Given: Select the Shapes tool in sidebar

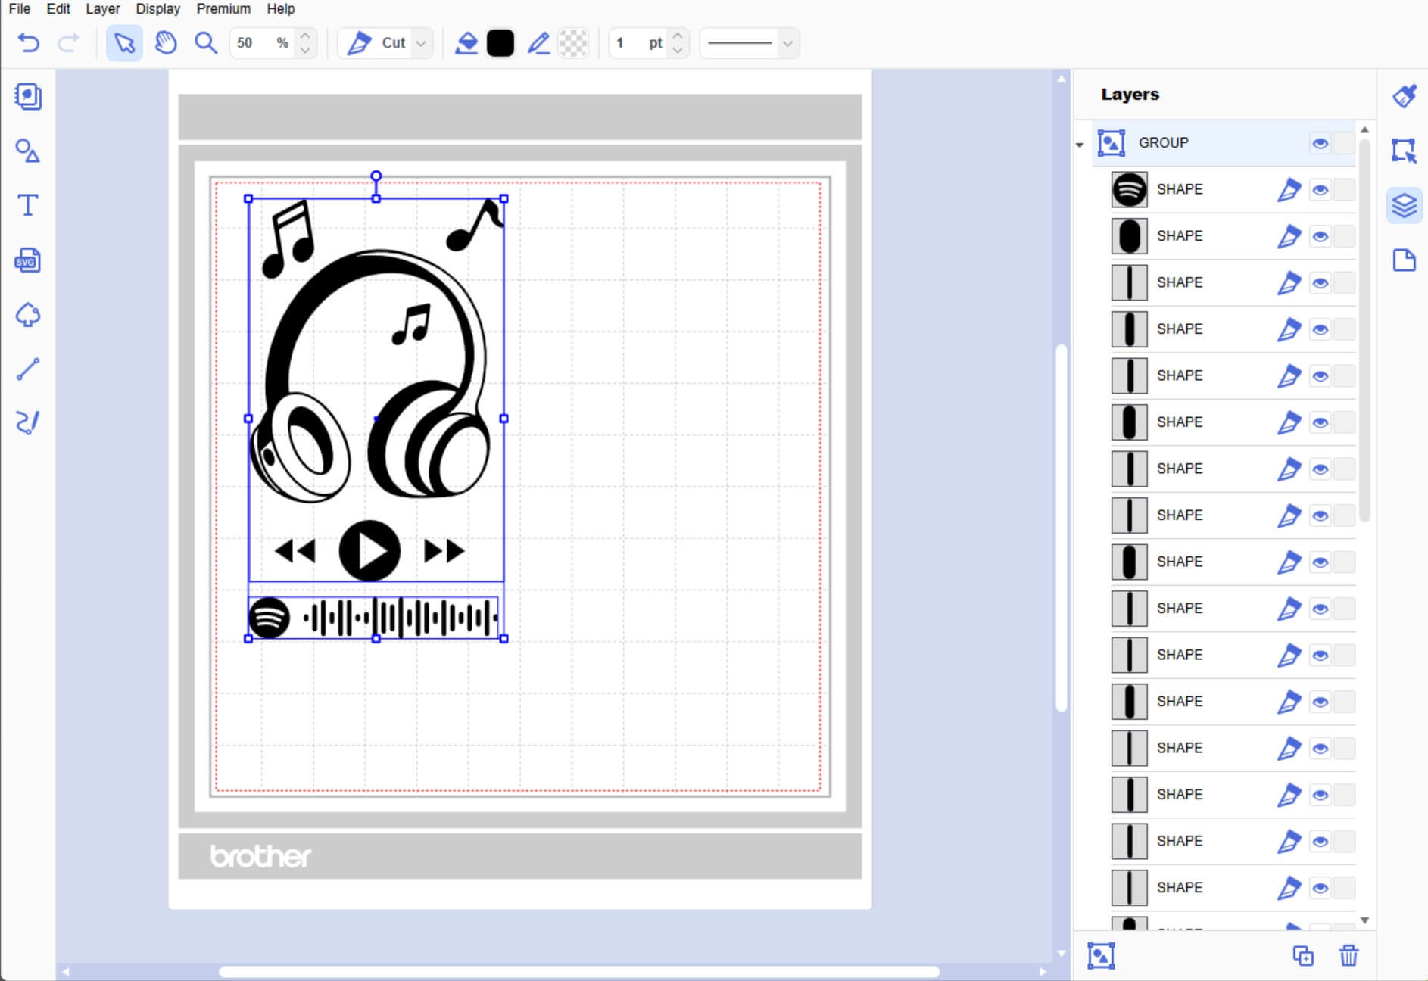Looking at the screenshot, I should coord(28,151).
